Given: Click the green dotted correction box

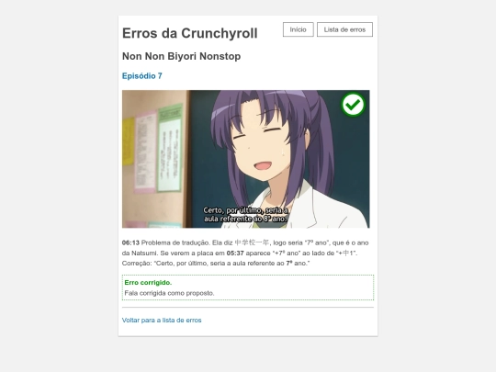Looking at the screenshot, I should tap(248, 287).
